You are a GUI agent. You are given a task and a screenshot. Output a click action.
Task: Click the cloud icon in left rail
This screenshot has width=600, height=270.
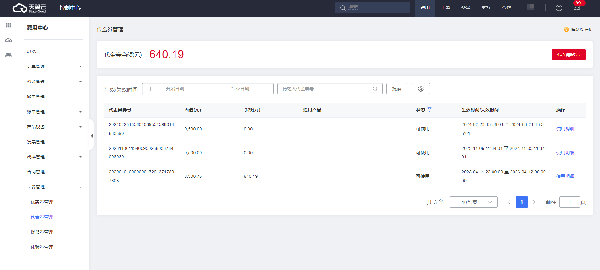[x=8, y=40]
